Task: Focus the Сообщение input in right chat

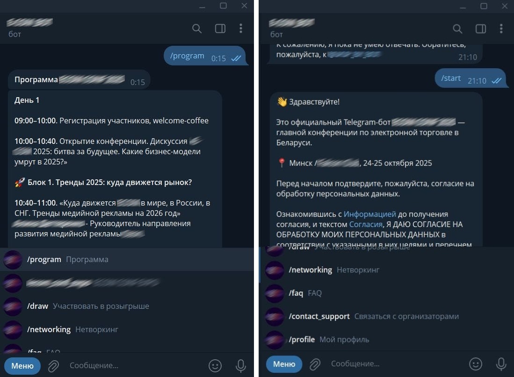Action: 393,364
